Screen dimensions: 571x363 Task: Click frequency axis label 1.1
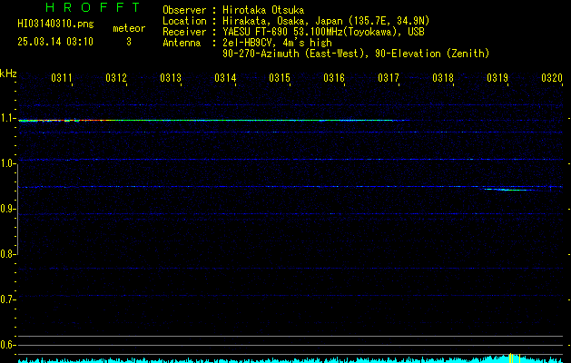coord(8,118)
